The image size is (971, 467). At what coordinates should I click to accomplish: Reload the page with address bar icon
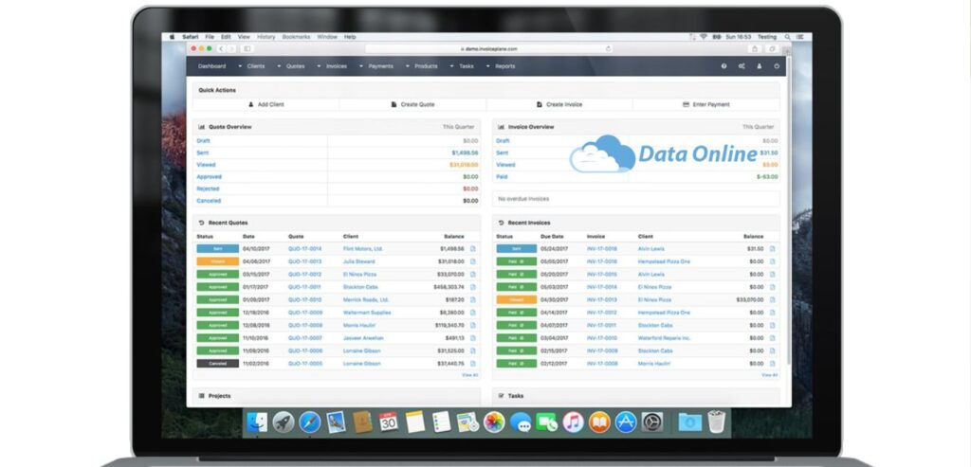click(608, 49)
